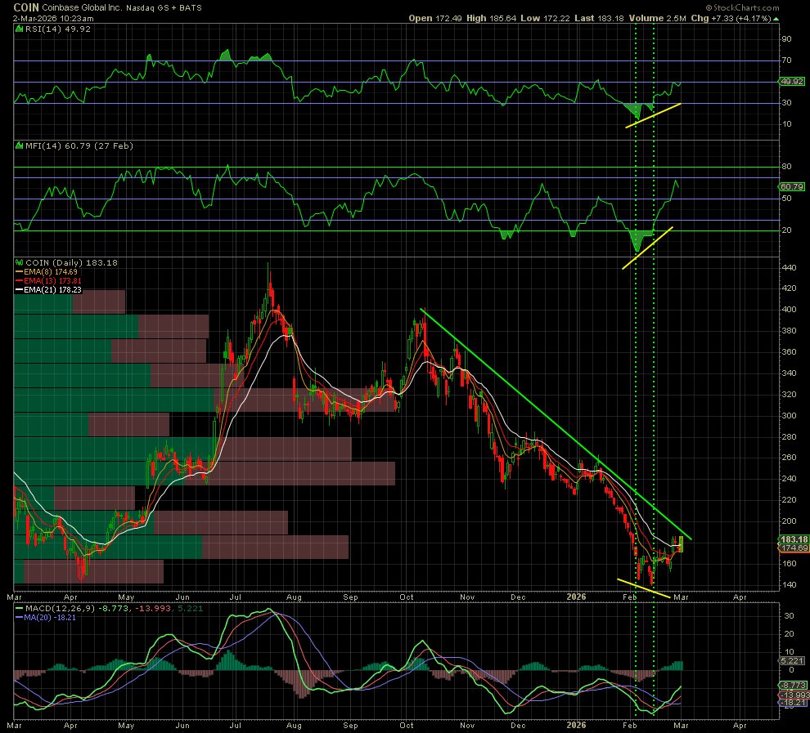Click the -8.773 MACD tag on the MACD axis
Viewport: 810px width, 733px height.
[793, 685]
